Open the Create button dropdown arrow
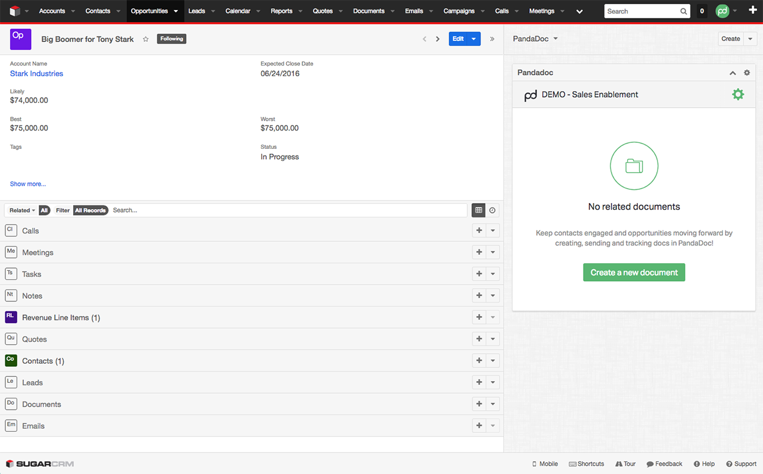763x474 pixels. (750, 39)
